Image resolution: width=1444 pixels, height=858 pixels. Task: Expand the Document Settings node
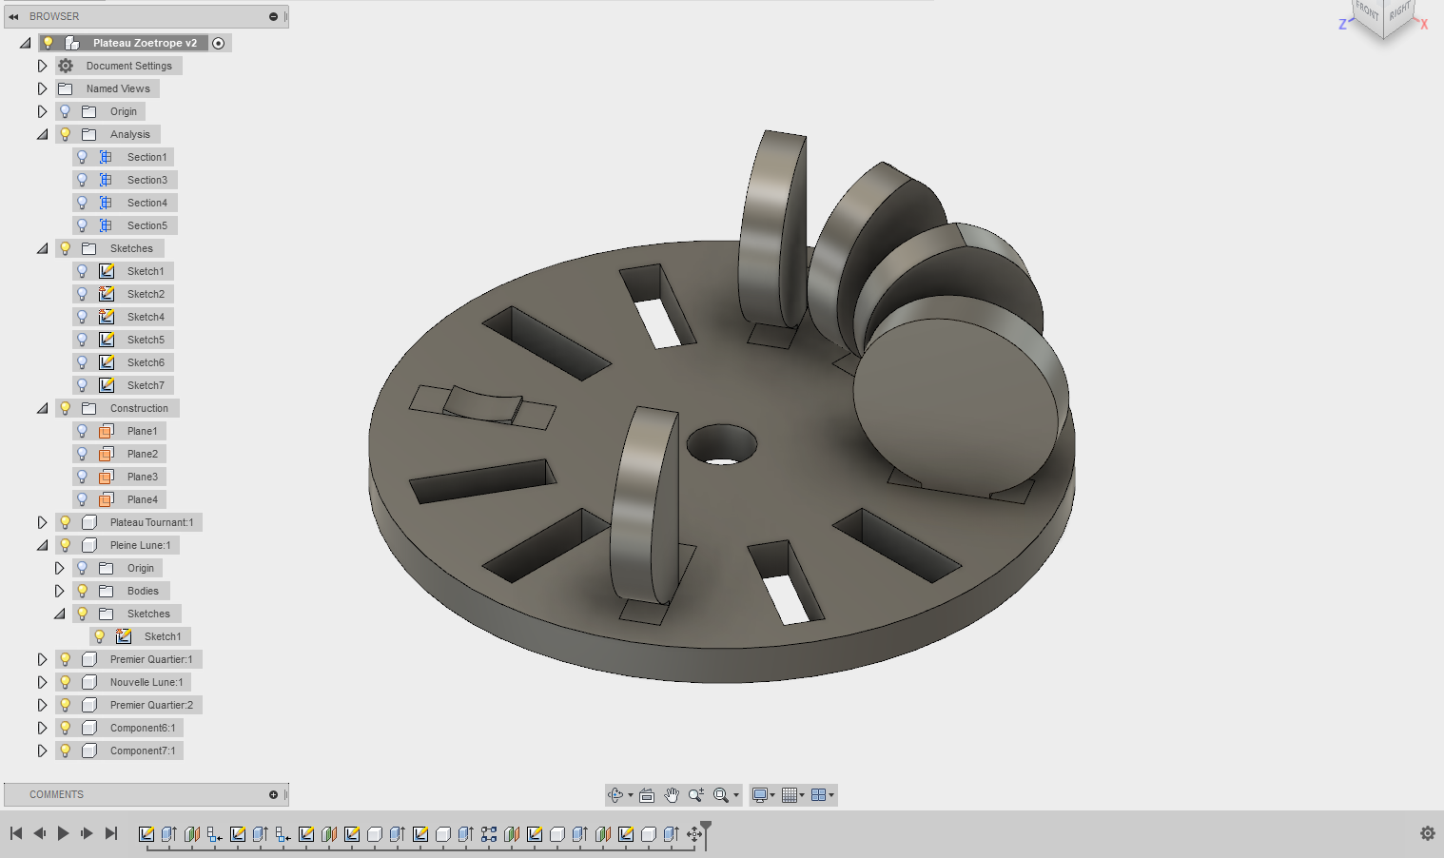(x=42, y=66)
